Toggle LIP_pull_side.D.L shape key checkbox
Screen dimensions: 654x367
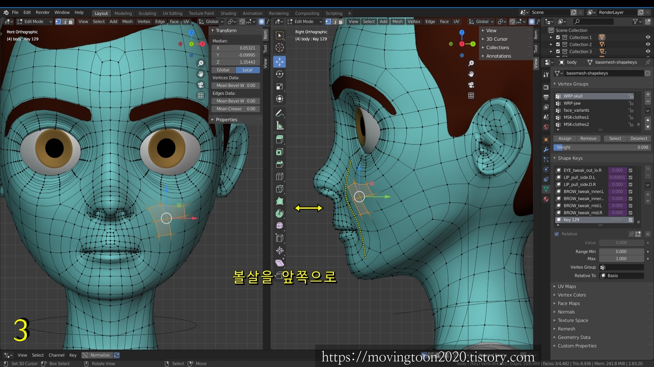coord(630,177)
